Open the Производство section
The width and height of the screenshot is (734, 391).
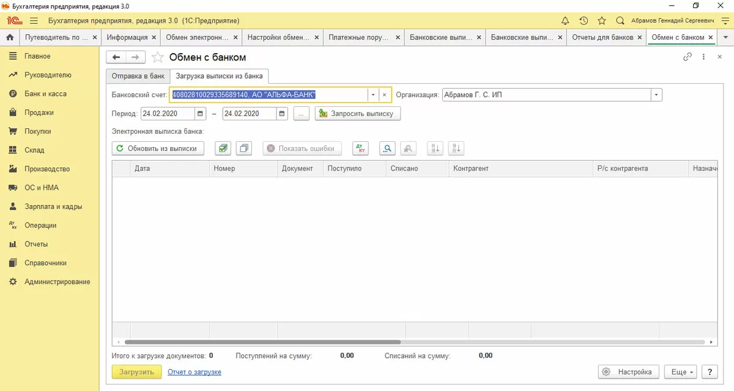click(50, 169)
